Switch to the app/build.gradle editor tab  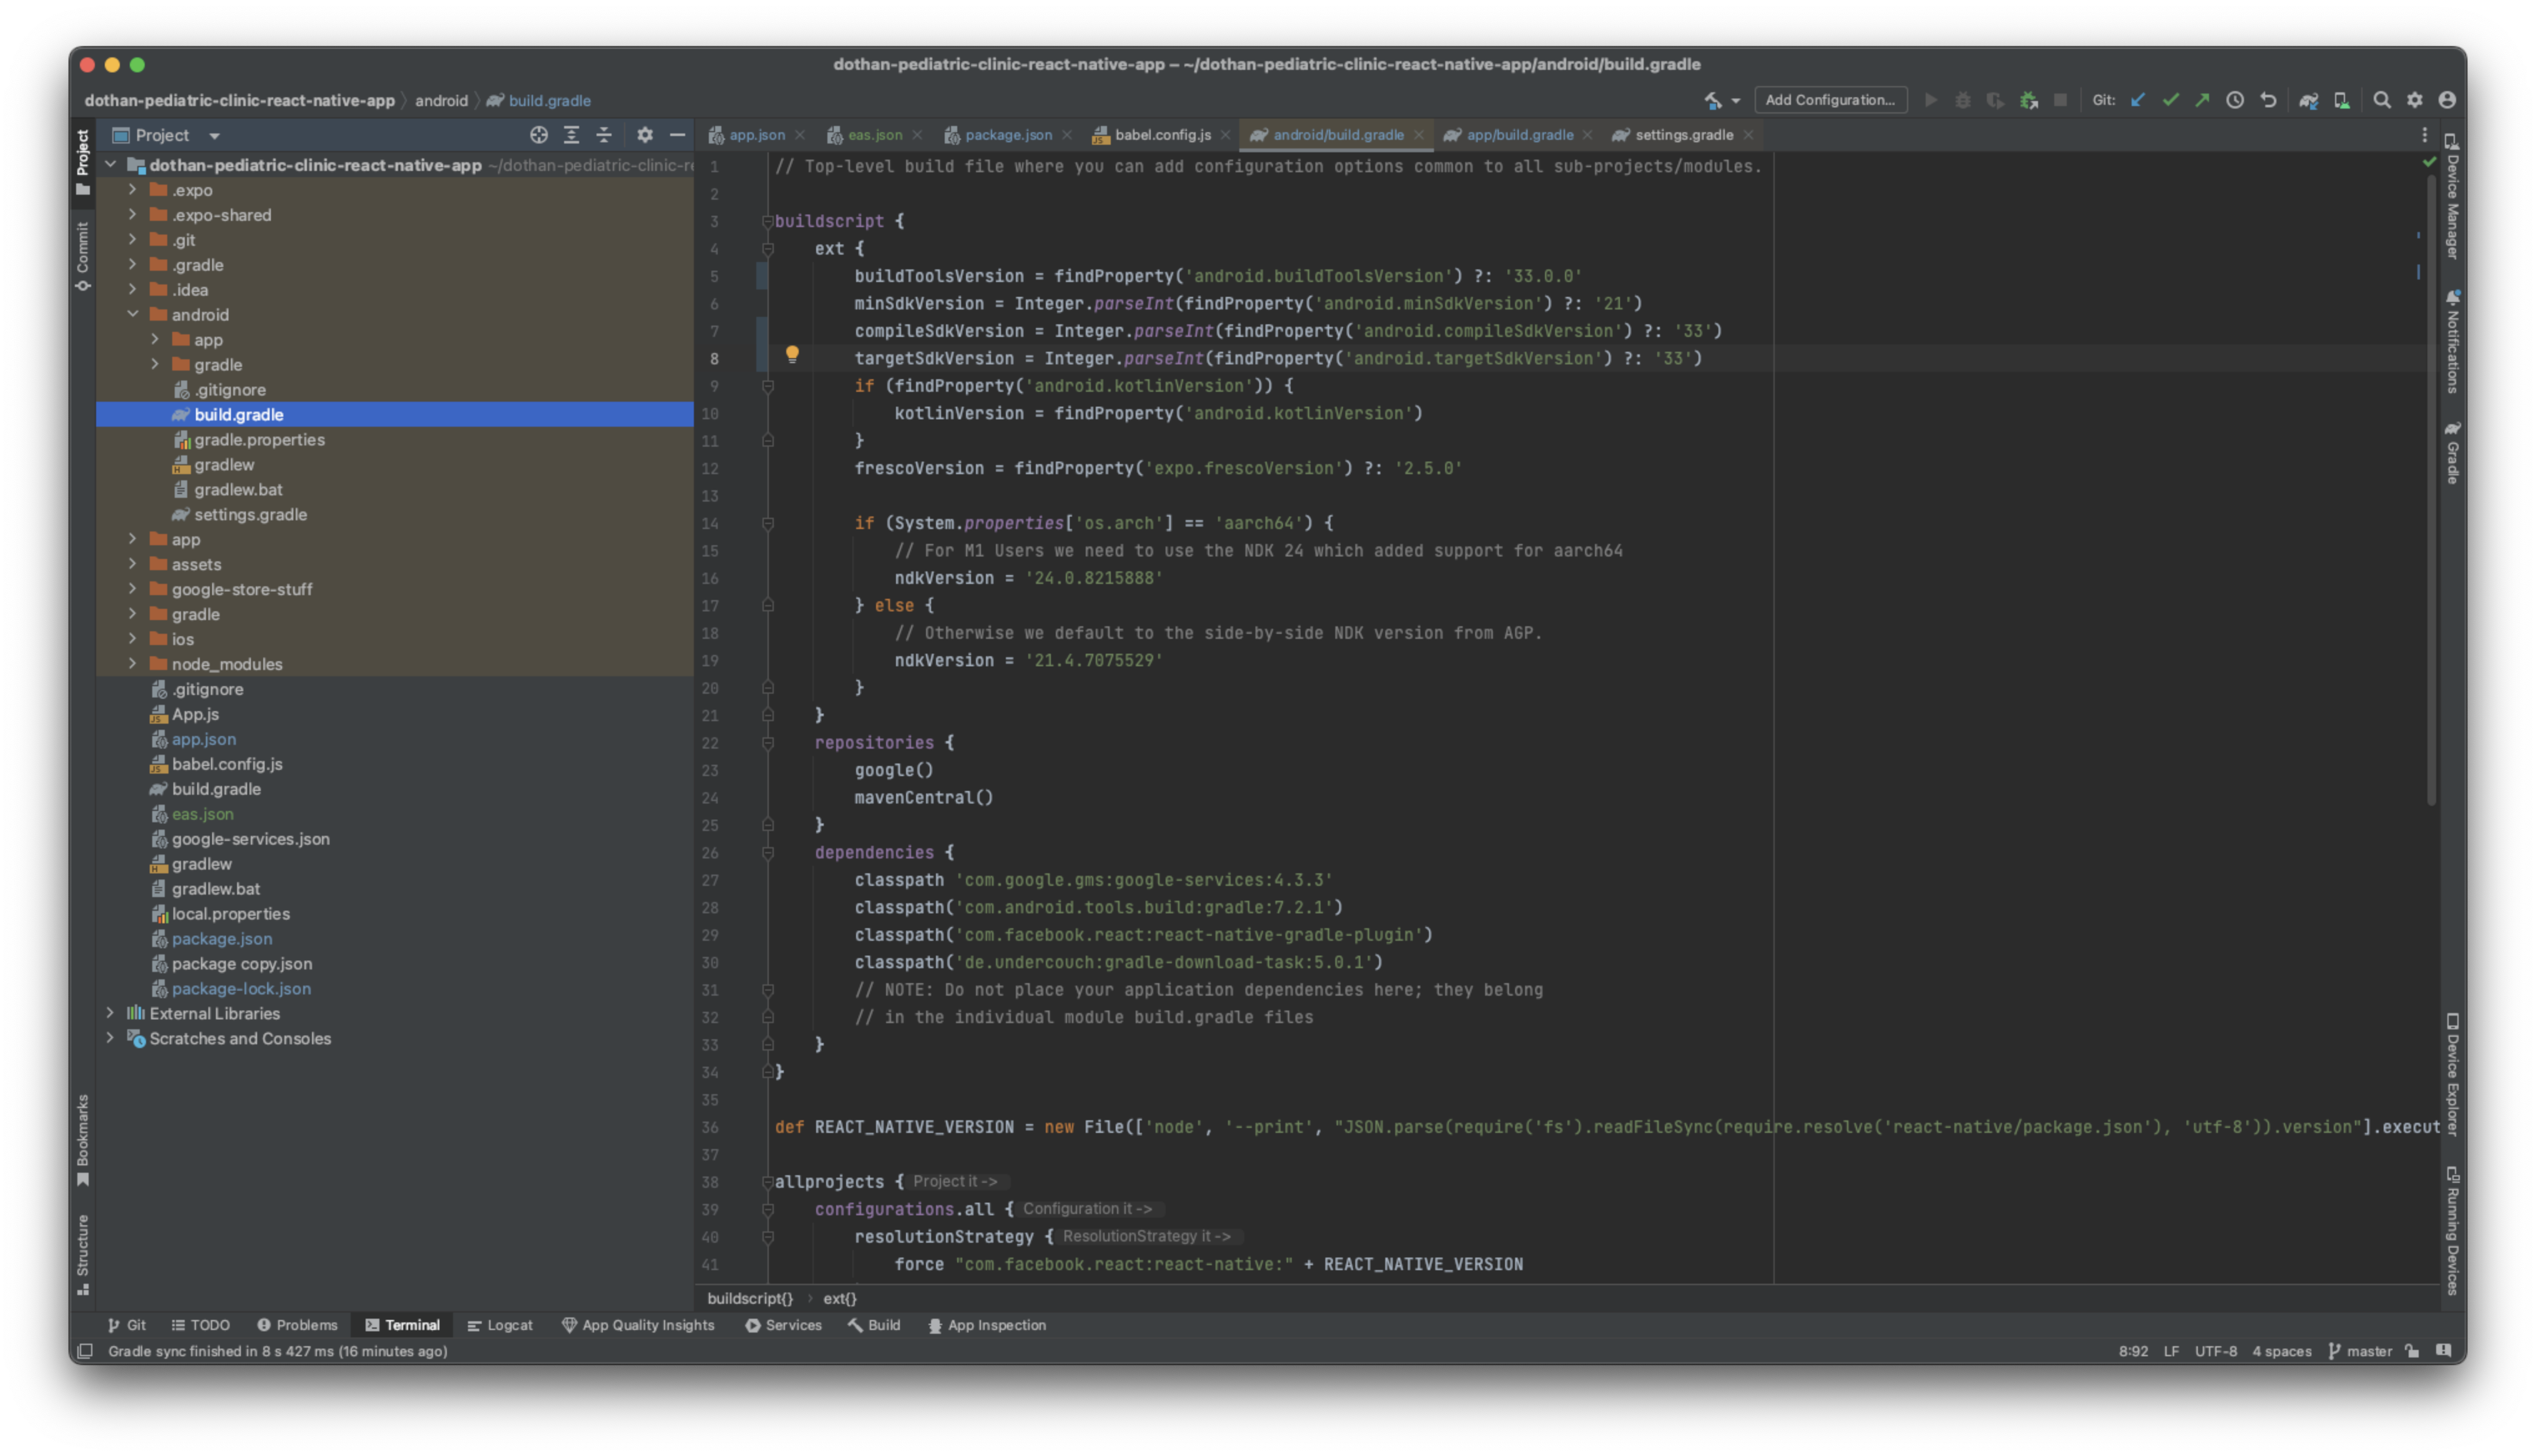point(1519,135)
